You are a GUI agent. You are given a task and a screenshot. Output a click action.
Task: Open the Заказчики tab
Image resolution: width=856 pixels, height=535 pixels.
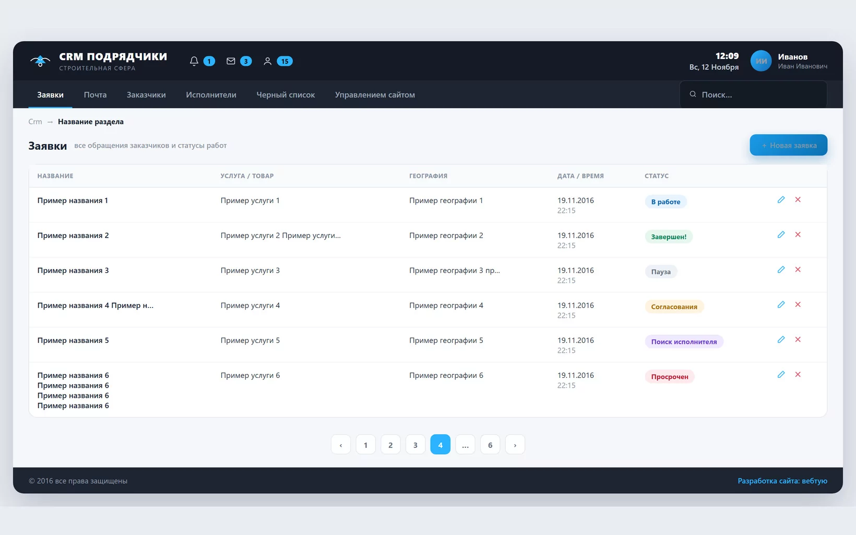pyautogui.click(x=146, y=94)
